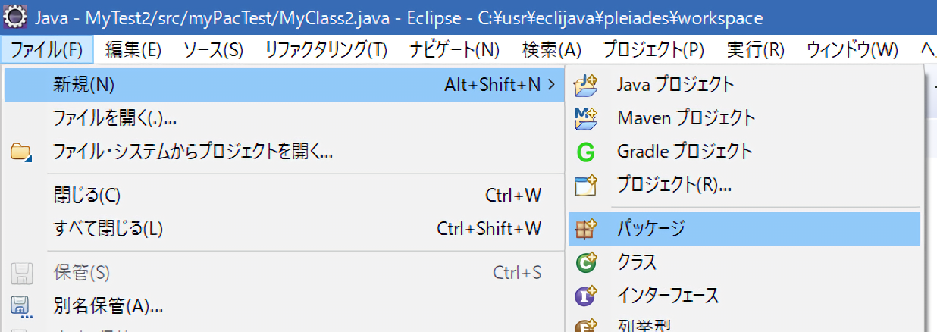Select ファイルを開く(.)... menu entry
937x332 pixels.
[x=115, y=118]
